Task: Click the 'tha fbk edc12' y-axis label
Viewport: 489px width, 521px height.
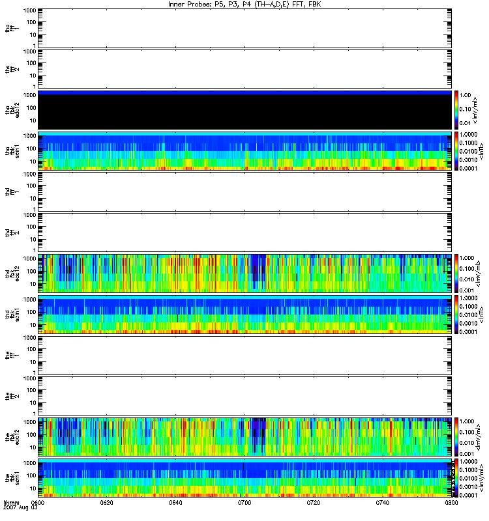Action: coord(12,109)
